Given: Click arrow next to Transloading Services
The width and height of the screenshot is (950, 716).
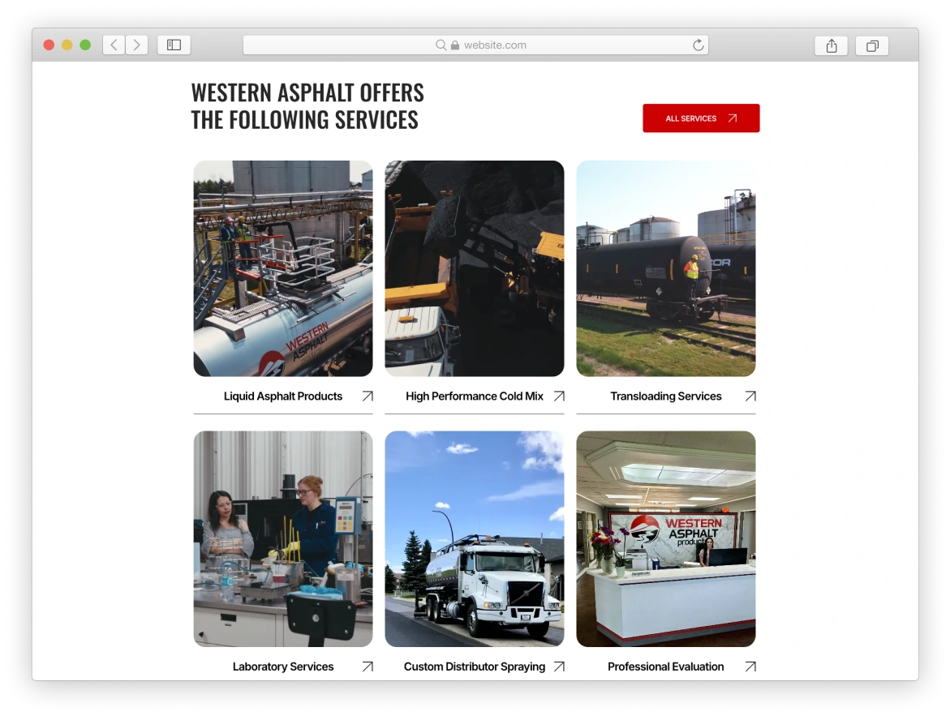Looking at the screenshot, I should click(750, 397).
